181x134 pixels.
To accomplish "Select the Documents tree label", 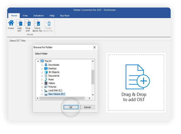I will tap(54, 76).
